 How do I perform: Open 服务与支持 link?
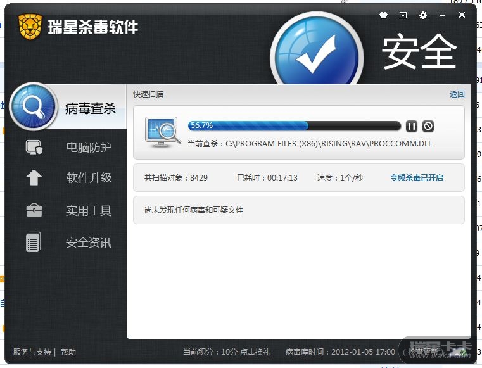coord(32,352)
